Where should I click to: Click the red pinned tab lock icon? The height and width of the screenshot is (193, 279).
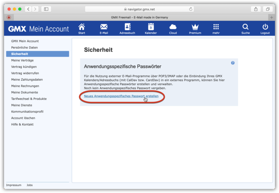click(x=9, y=17)
